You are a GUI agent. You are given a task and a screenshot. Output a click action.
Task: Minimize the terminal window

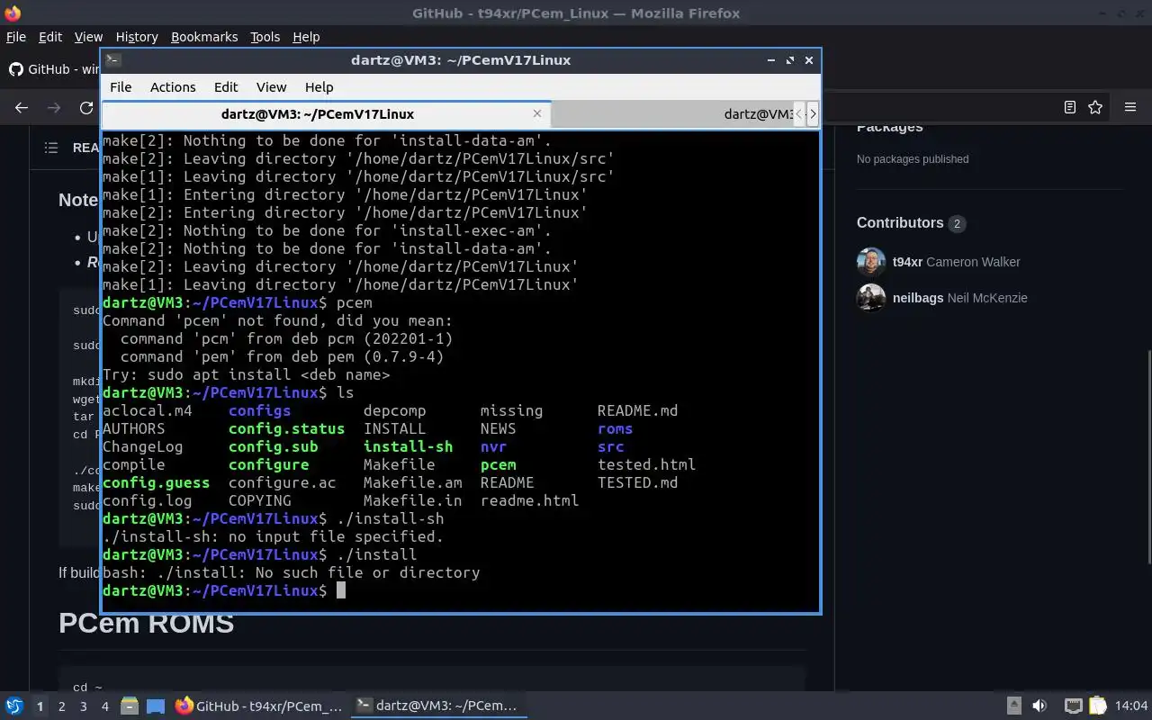[771, 60]
